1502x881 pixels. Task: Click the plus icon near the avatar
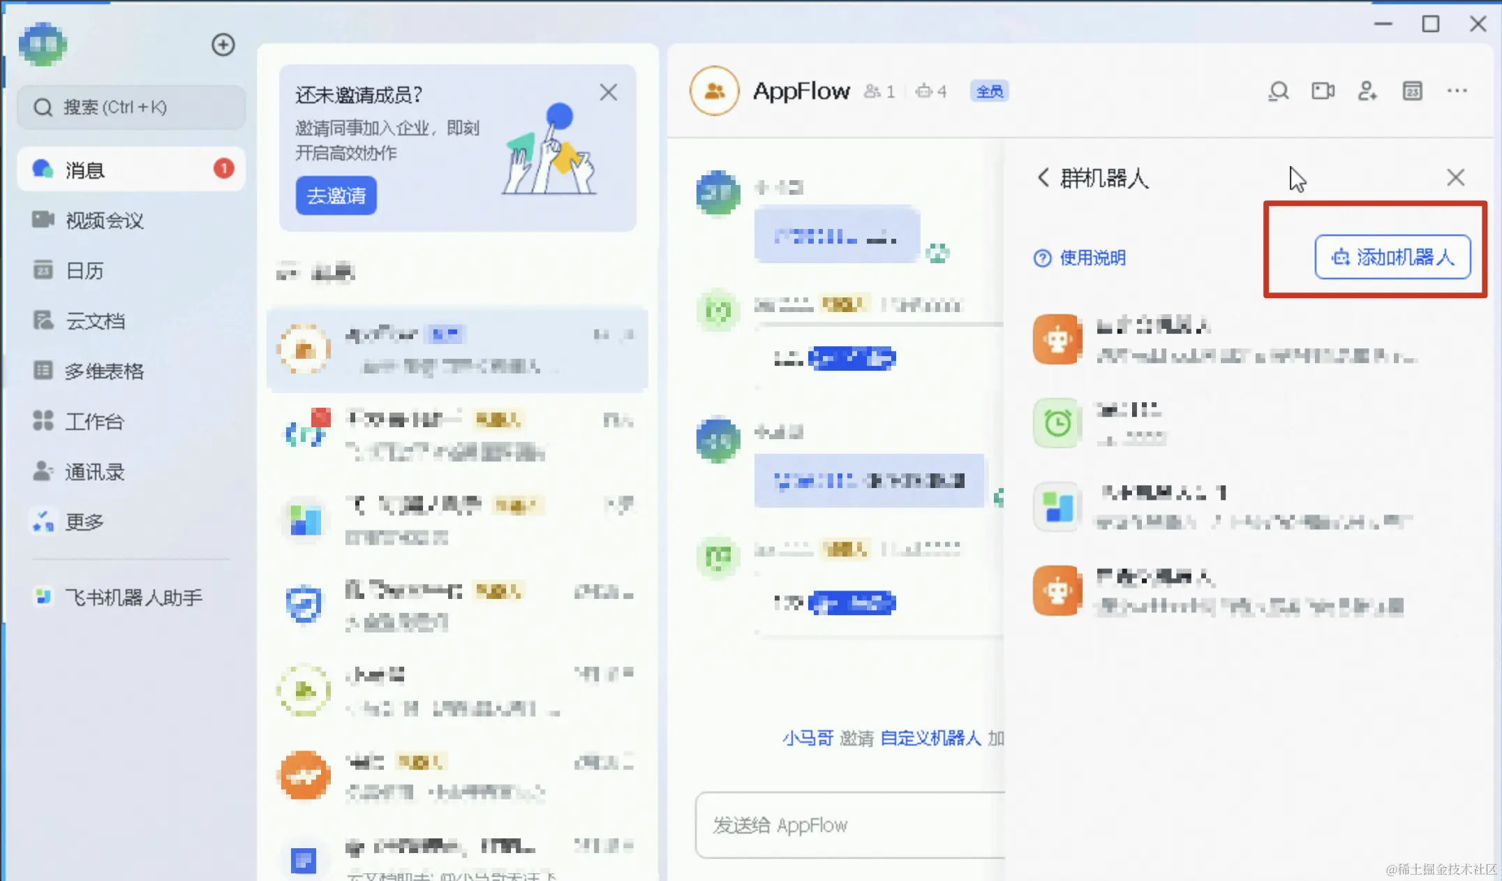[x=223, y=45]
